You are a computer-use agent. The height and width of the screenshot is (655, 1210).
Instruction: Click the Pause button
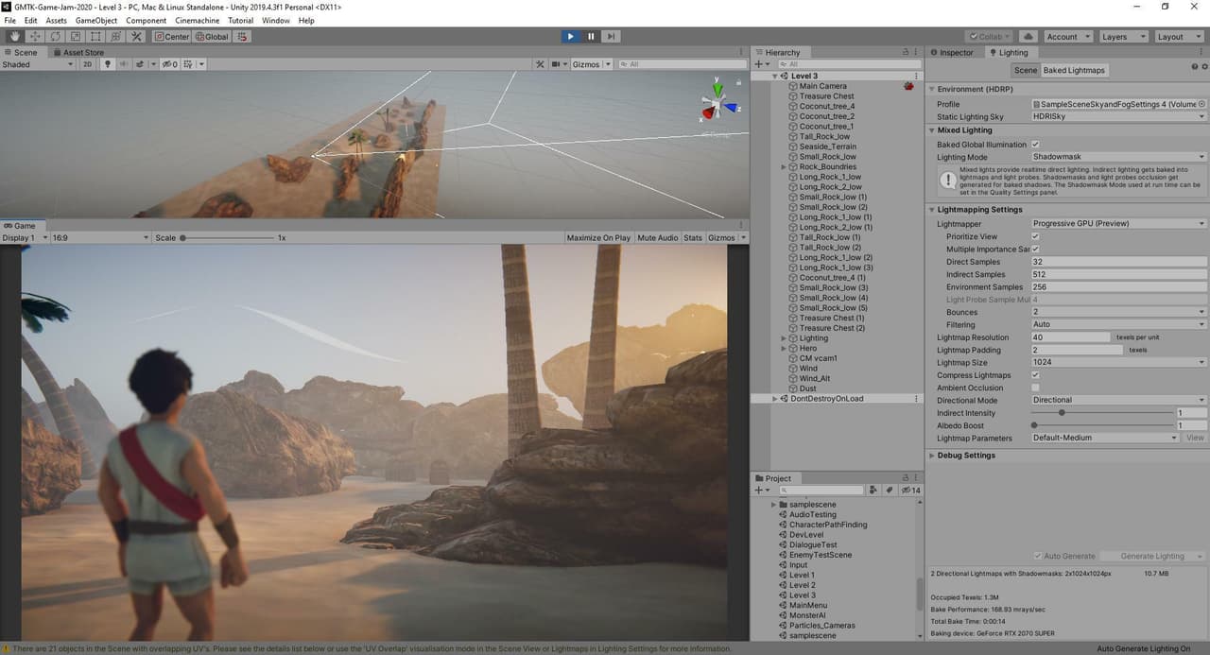pyautogui.click(x=591, y=37)
